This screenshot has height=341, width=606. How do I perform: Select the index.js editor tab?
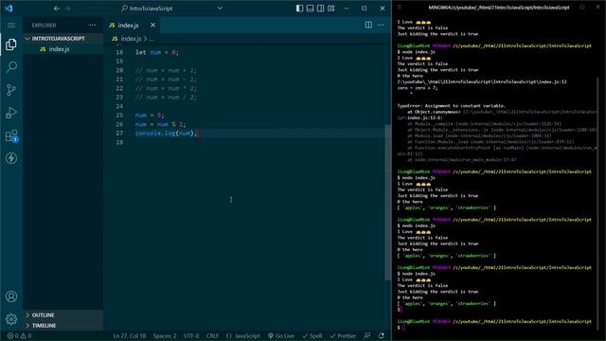pos(132,26)
